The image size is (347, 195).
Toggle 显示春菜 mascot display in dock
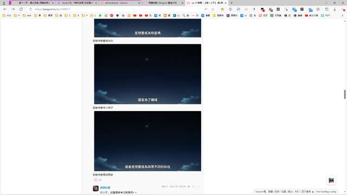[307, 192]
